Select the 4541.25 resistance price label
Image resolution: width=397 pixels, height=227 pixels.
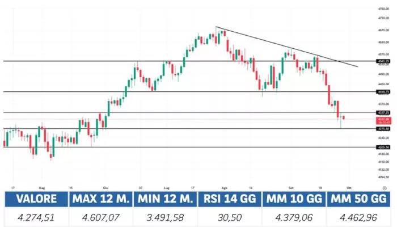click(383, 61)
